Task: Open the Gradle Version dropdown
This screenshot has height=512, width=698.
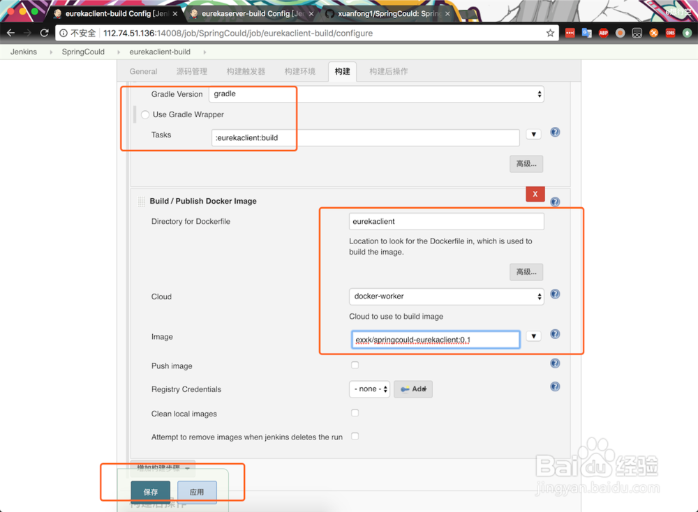Action: (376, 94)
